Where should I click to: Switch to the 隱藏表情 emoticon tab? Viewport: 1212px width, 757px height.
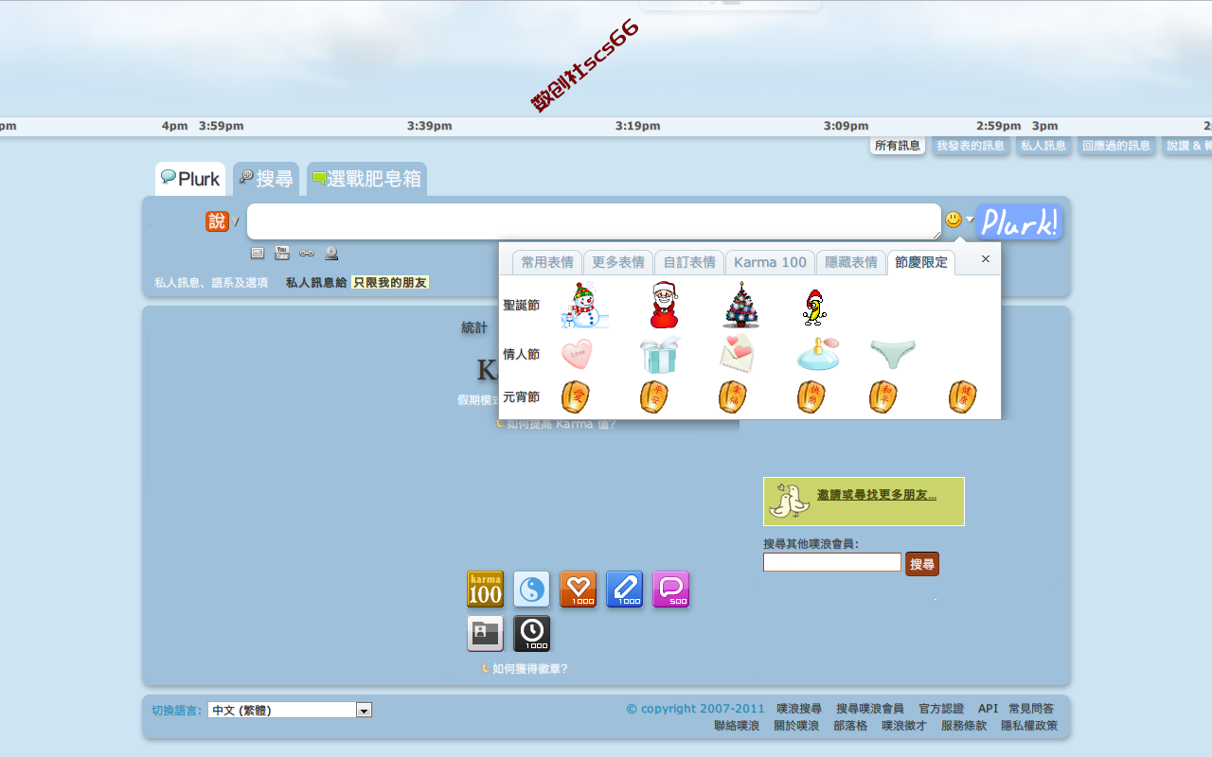851,262
